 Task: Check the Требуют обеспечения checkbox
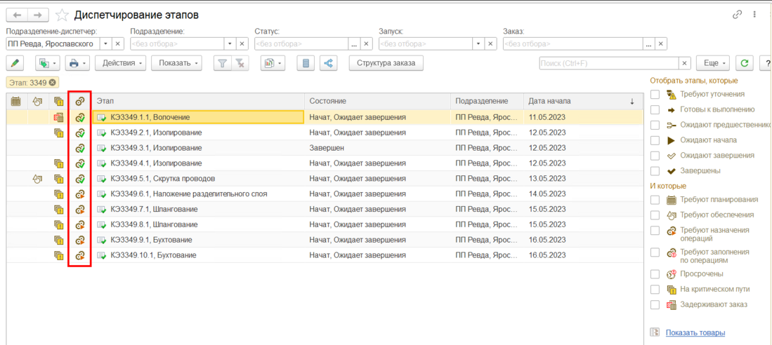click(655, 215)
